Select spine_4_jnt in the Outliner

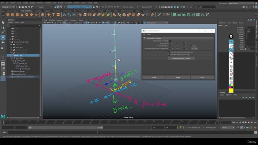point(23,63)
